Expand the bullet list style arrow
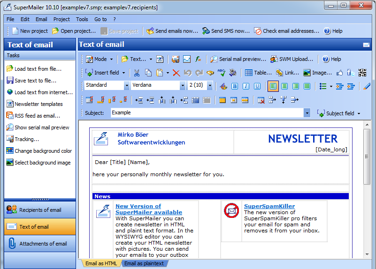Viewport: 376px width, 269px height. pos(331,86)
